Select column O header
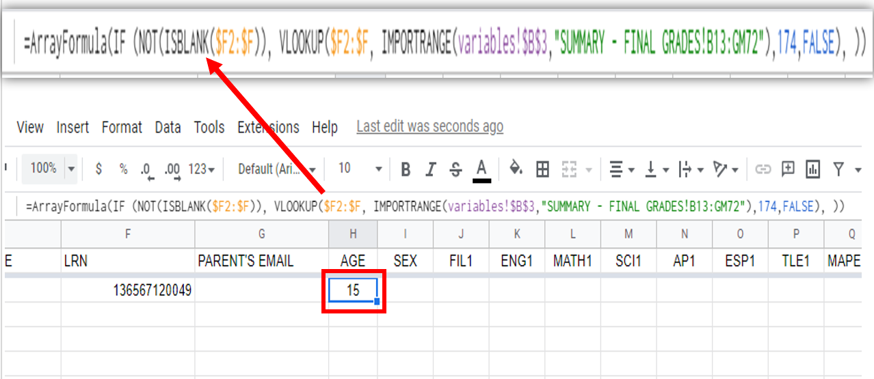The height and width of the screenshot is (379, 874). pyautogui.click(x=740, y=234)
